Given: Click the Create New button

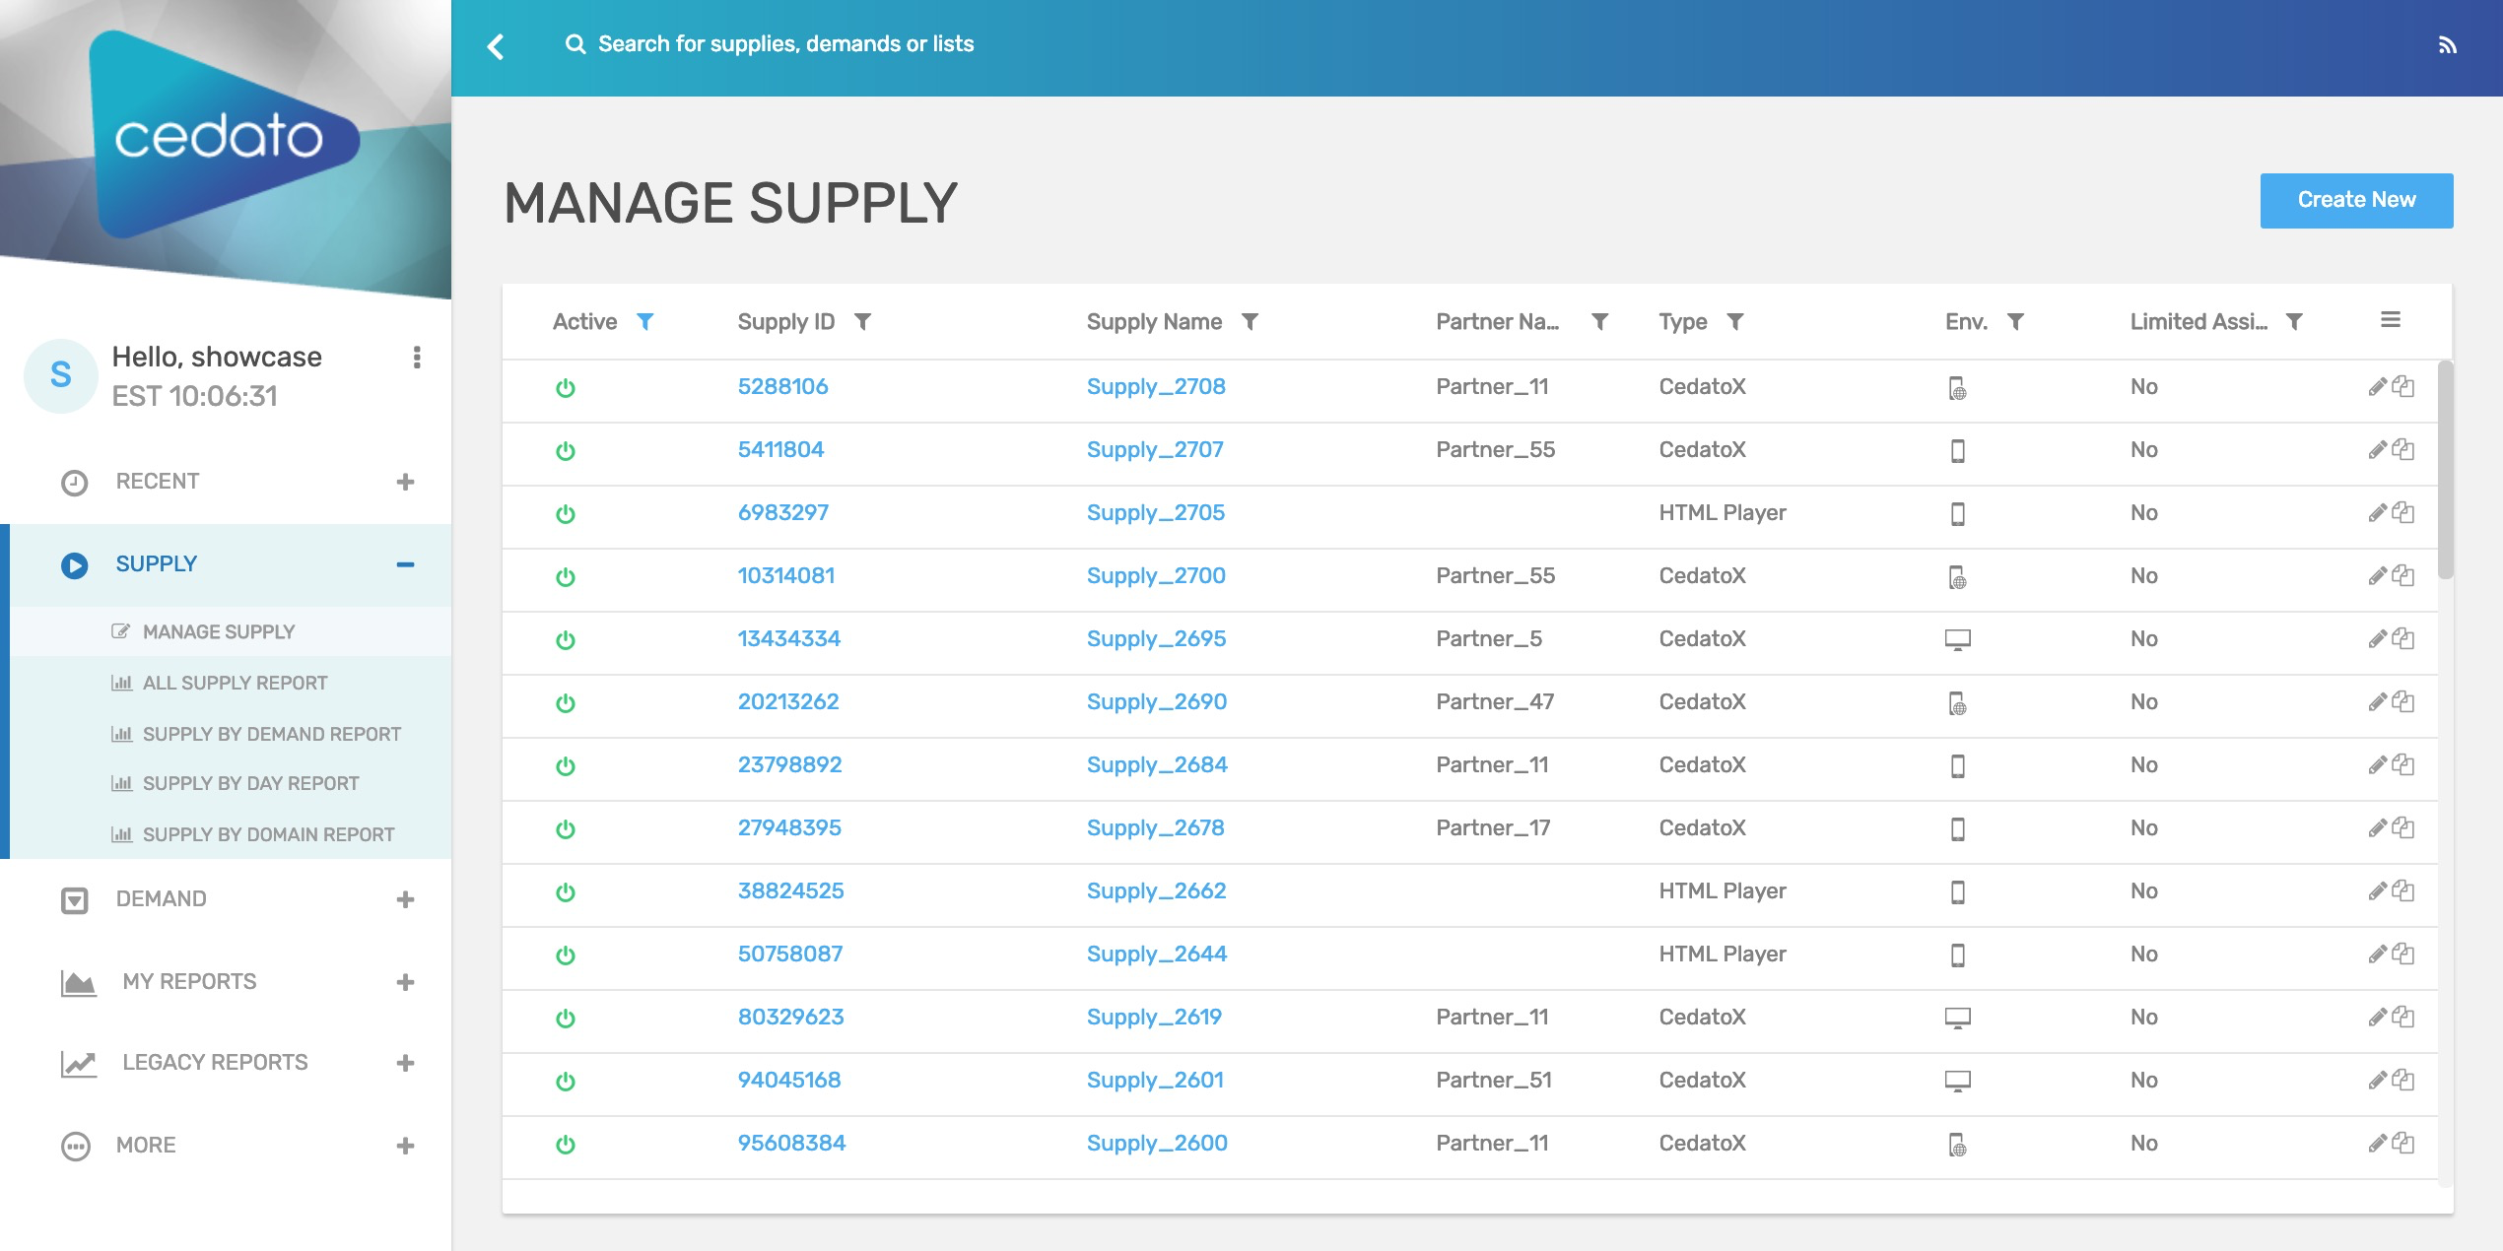Looking at the screenshot, I should 2356,200.
